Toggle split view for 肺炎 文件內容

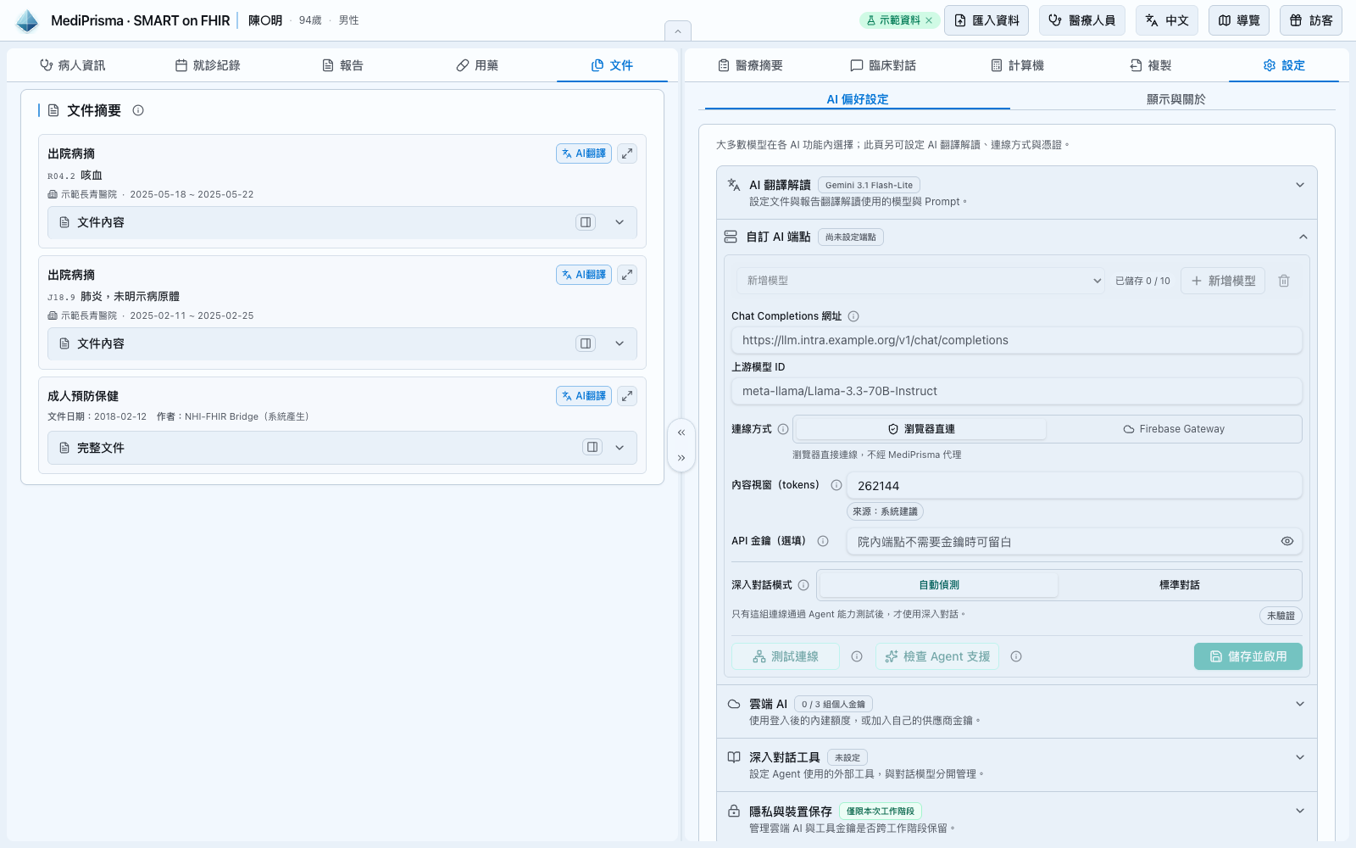[x=586, y=343]
